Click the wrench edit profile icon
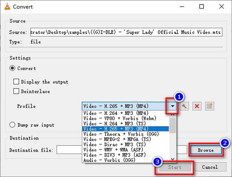232x177 pixels. pyautogui.click(x=184, y=106)
